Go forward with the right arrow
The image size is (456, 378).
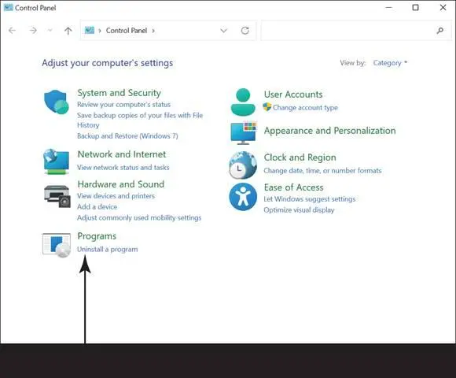point(33,30)
